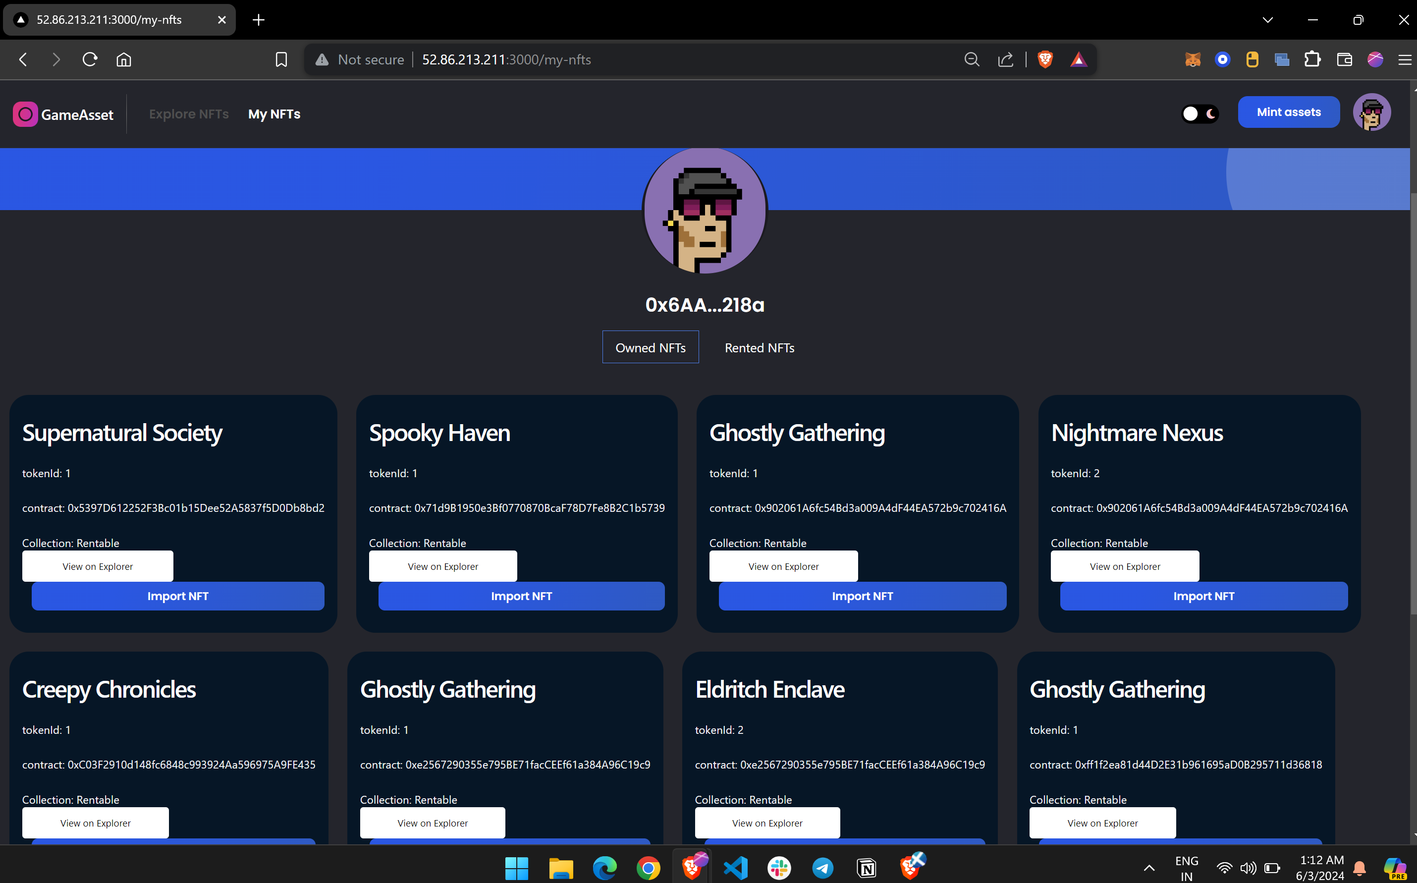Image resolution: width=1417 pixels, height=883 pixels.
Task: Expand the tab search chevron
Action: [1267, 20]
